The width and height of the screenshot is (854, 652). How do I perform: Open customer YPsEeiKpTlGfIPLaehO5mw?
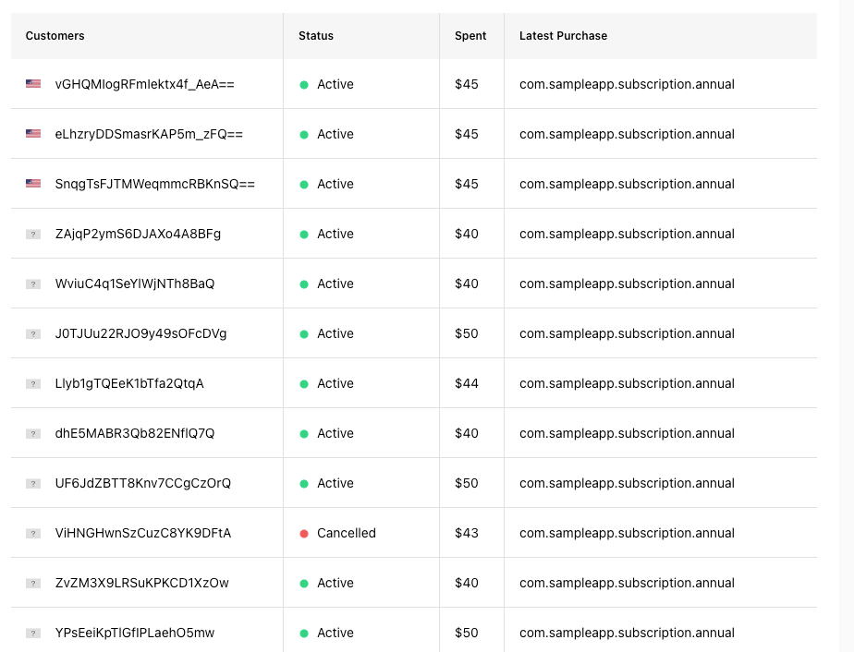pyautogui.click(x=135, y=633)
